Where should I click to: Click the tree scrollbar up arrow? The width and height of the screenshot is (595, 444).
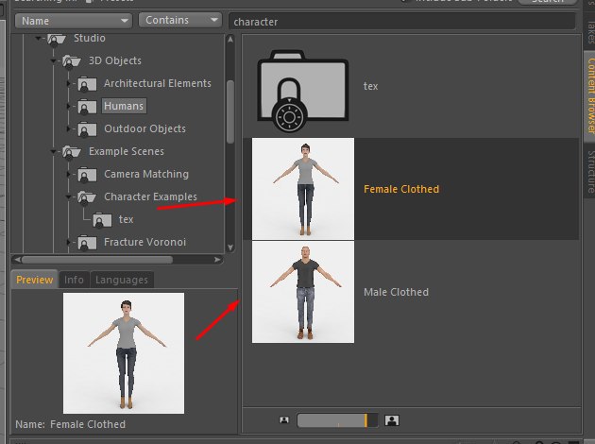(230, 39)
